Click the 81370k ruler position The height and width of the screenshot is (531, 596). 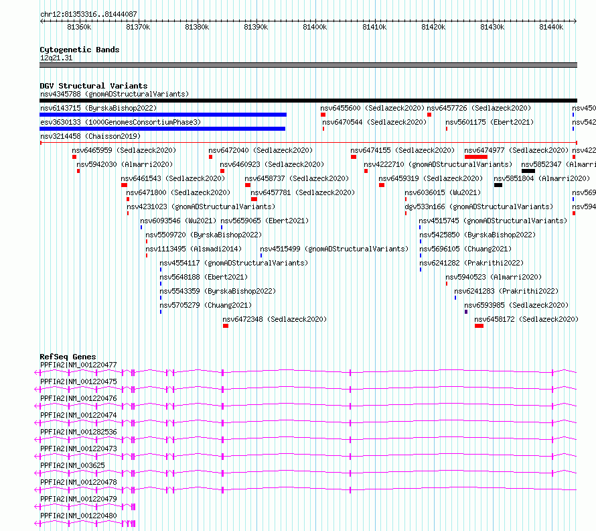(138, 27)
